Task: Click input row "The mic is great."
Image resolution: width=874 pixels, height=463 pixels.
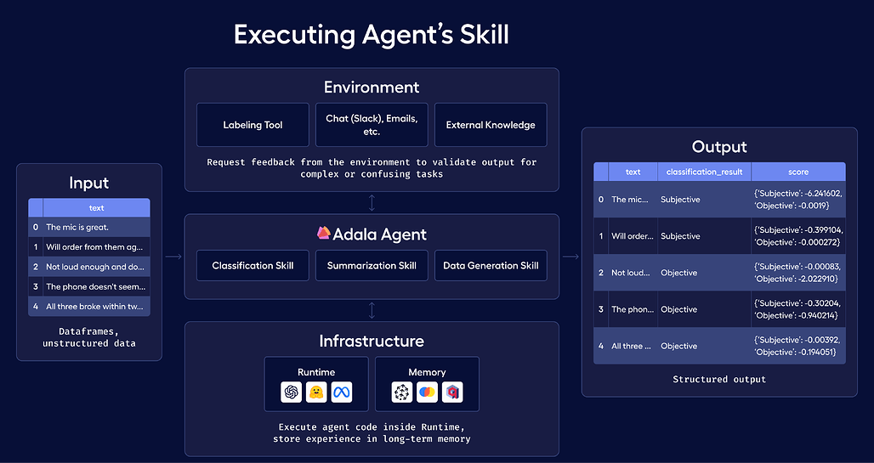Action: tap(89, 227)
